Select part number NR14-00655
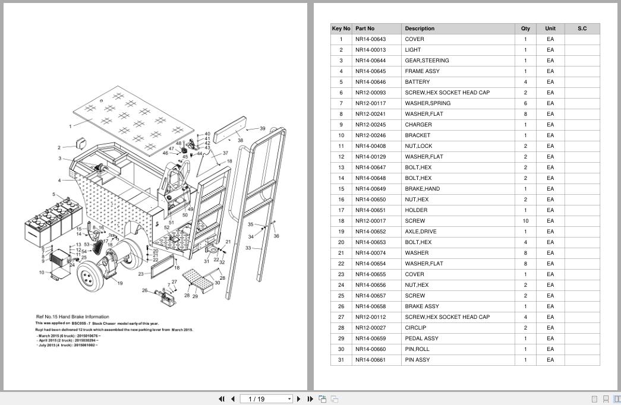 click(x=370, y=274)
